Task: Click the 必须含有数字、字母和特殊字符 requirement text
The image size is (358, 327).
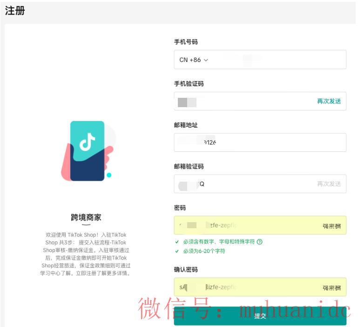Action: [219, 242]
